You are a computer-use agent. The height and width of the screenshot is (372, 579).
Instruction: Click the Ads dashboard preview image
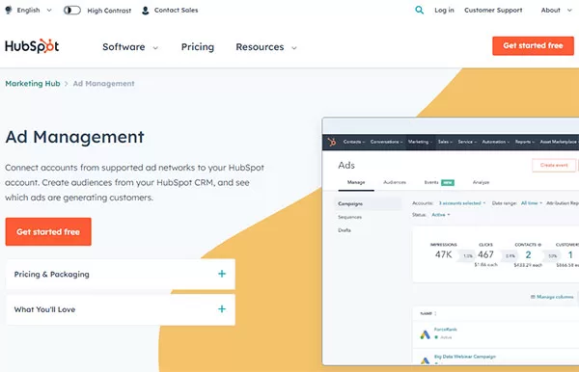pyautogui.click(x=451, y=242)
